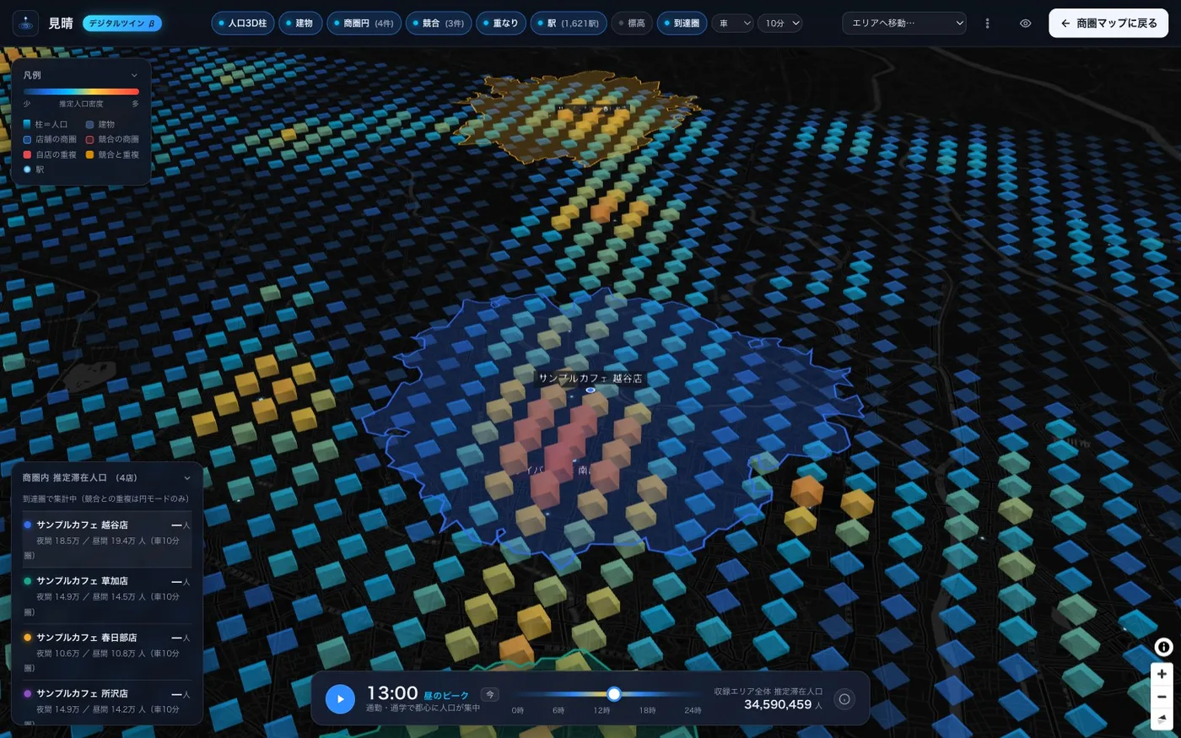
Task: Open the 車 travel mode dropdown
Action: pos(732,24)
